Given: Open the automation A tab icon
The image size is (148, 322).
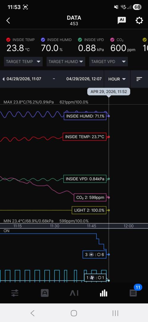Looking at the screenshot, I should (x=45, y=293).
